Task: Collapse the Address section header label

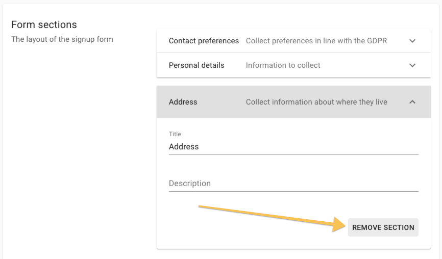Action: pyautogui.click(x=183, y=102)
